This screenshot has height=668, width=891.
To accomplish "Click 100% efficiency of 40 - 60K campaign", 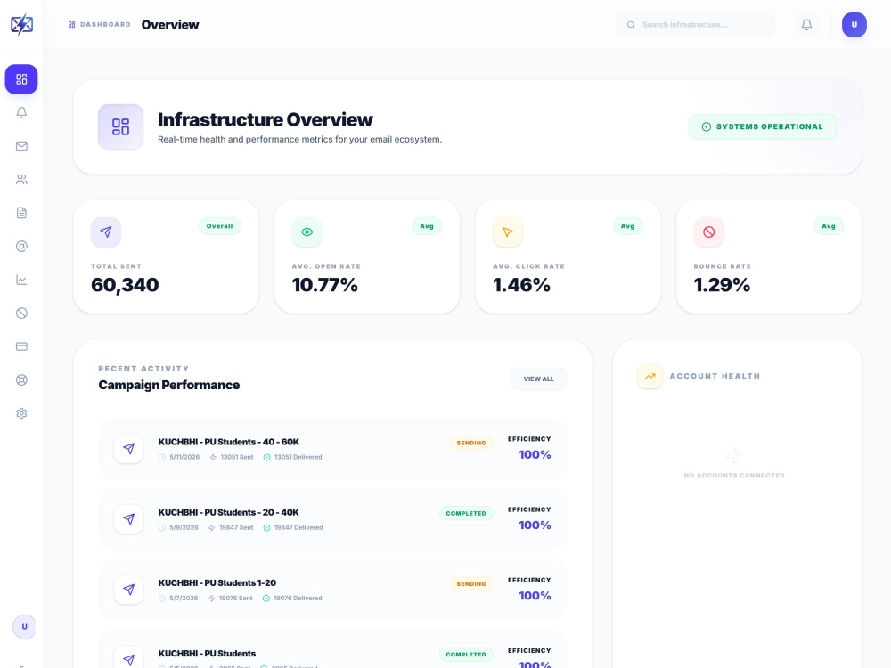I will [x=535, y=454].
